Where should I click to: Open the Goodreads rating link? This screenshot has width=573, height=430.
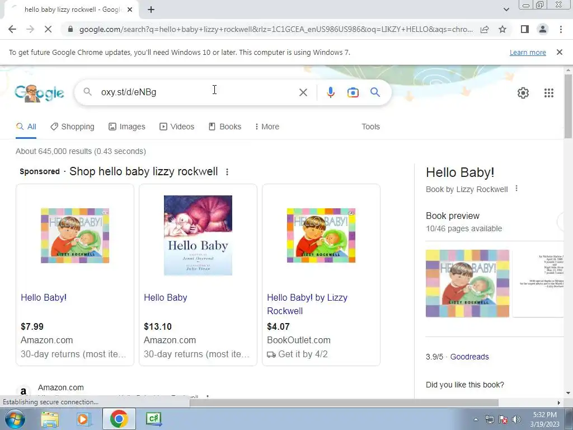click(x=469, y=357)
